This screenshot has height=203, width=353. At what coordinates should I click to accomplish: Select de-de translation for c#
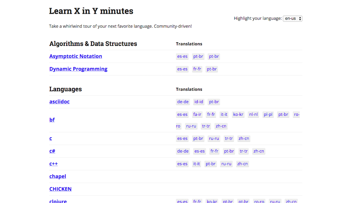click(183, 151)
